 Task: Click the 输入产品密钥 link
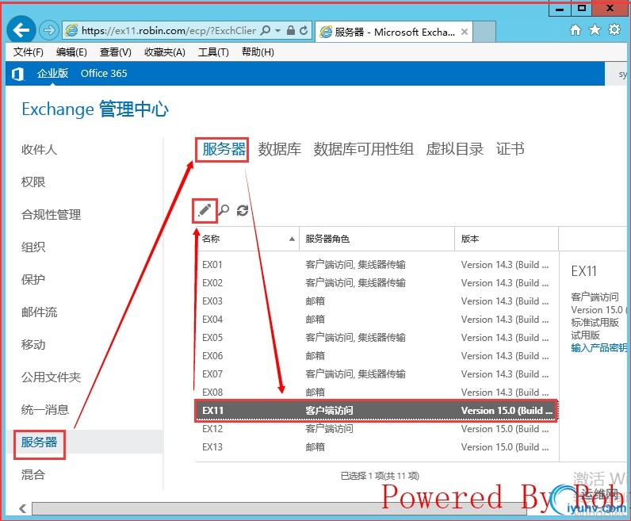click(x=598, y=347)
